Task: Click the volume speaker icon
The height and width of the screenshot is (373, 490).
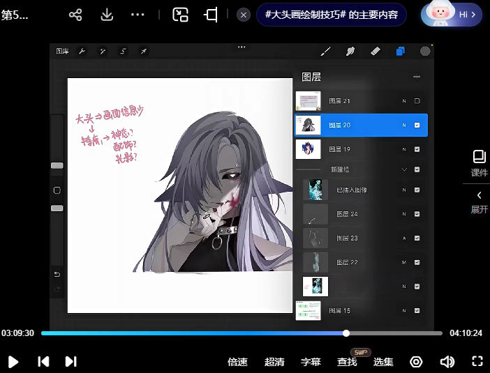Action: (x=447, y=361)
